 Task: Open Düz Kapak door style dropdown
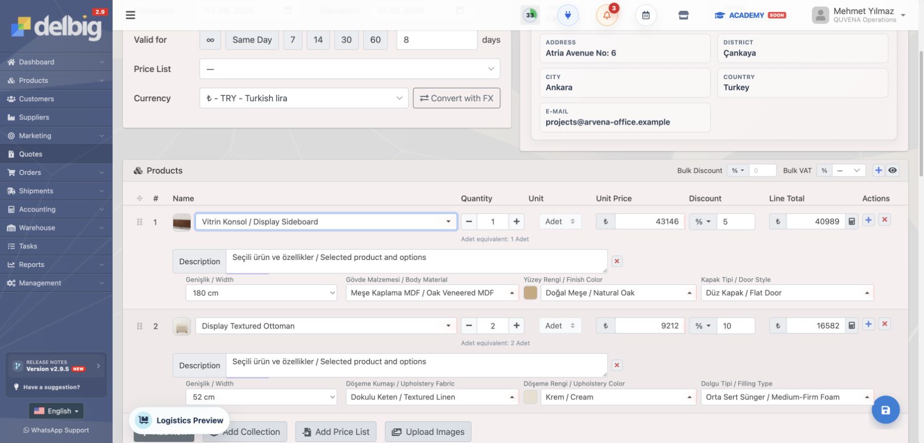[x=787, y=293]
